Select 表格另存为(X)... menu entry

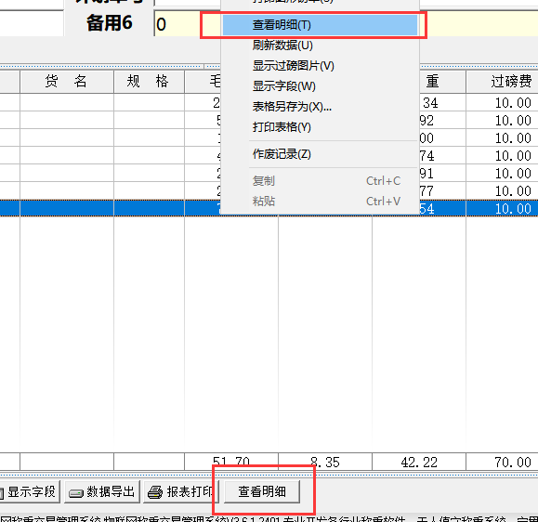click(320, 107)
